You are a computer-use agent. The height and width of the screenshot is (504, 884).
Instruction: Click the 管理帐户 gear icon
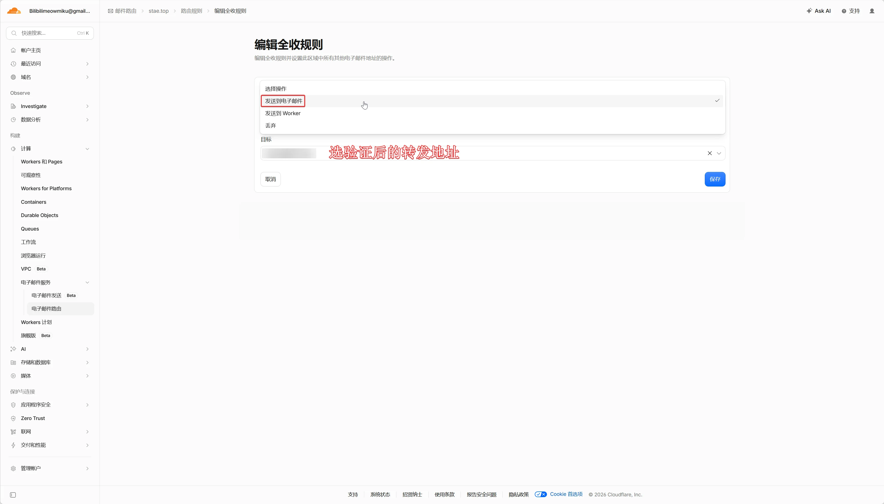tap(13, 468)
